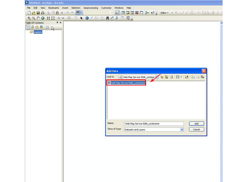Select the Zoom In tool
The width and height of the screenshot is (247, 182).
tap(29, 18)
